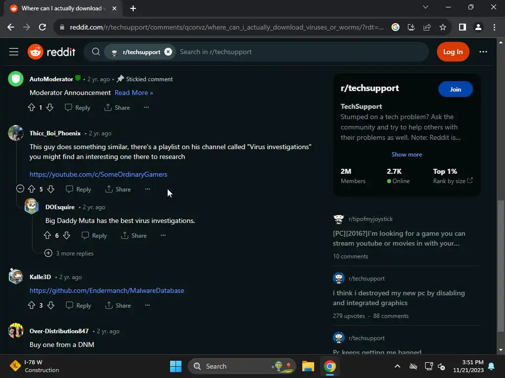
Task: Open the Thicc_Boi_Phoenix profile link
Action: 55,133
